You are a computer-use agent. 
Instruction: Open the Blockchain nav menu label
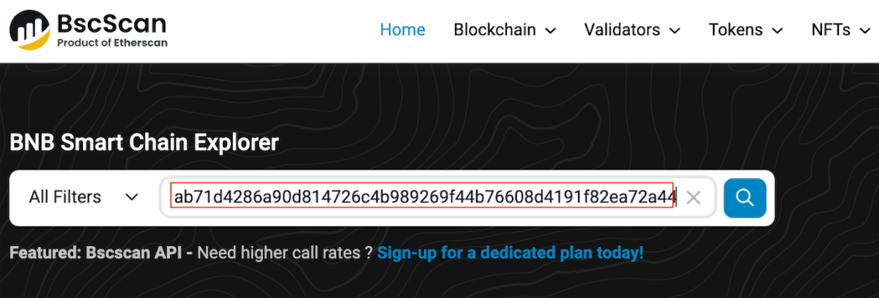tap(495, 29)
